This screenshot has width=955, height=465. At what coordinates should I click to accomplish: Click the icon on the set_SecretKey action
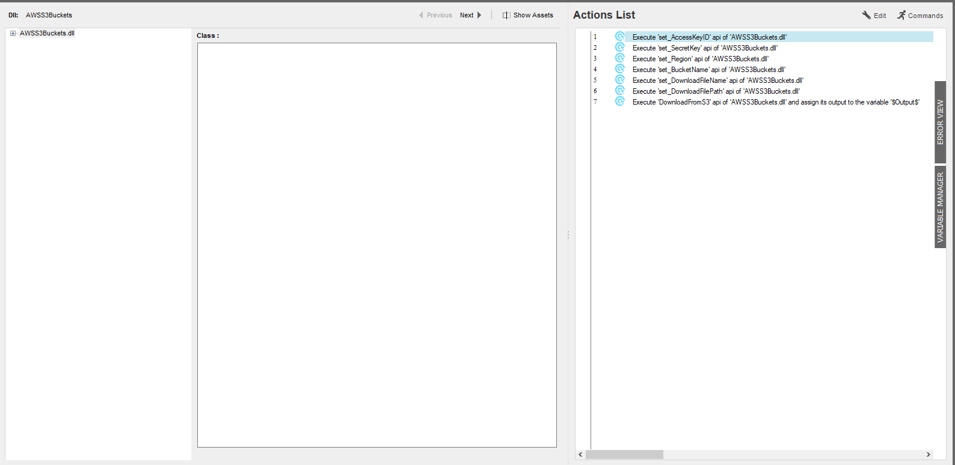point(620,47)
